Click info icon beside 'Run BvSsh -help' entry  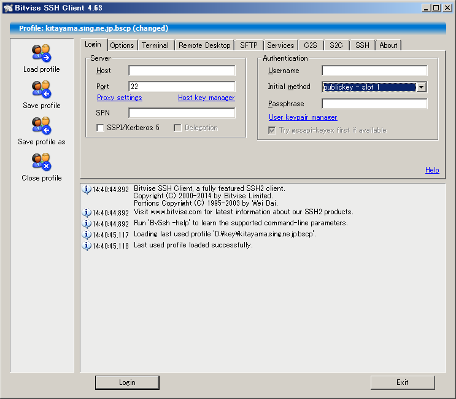pyautogui.click(x=87, y=223)
